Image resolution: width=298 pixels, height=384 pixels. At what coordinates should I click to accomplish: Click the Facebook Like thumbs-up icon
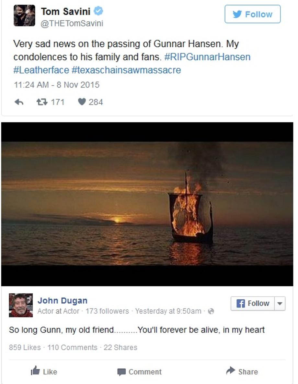35,370
